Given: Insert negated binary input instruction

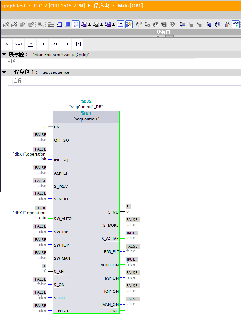Looking at the screenshot, I should (x=54, y=44).
